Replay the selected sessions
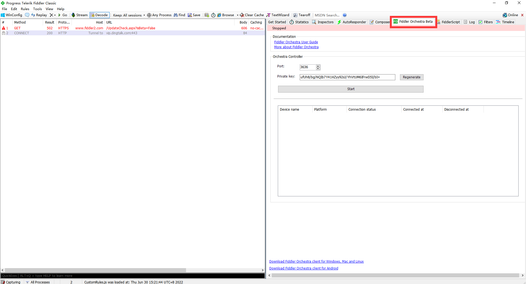526x284 pixels. 39,15
